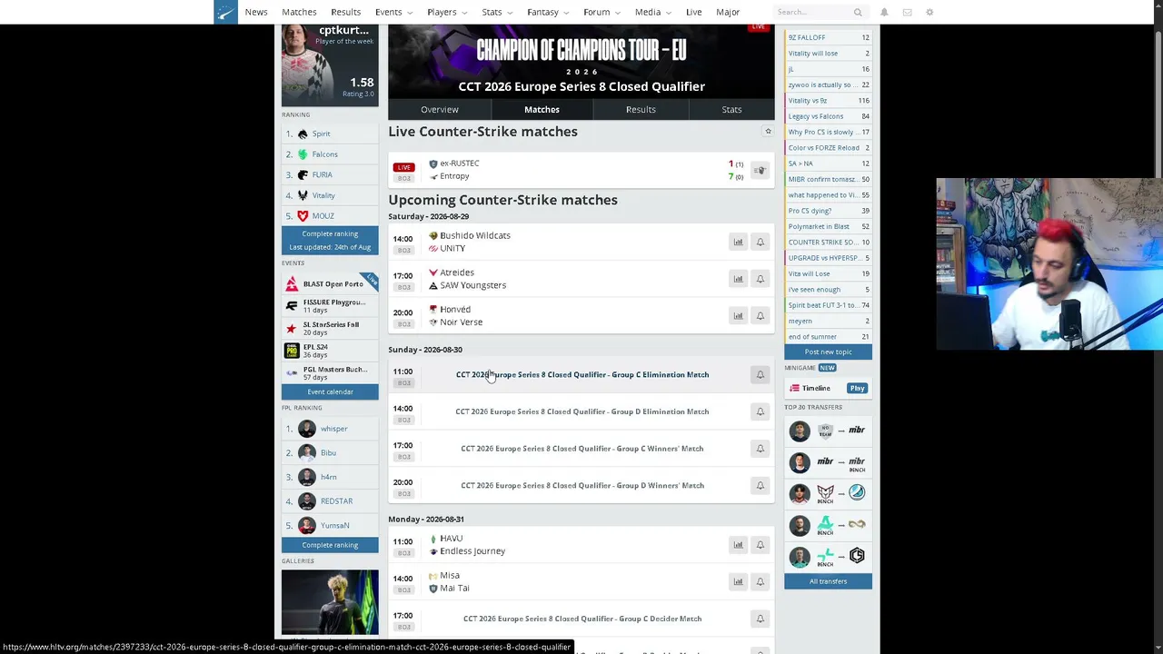Open REDSTAR's profile in FPL ranking
The height and width of the screenshot is (654, 1163).
336,501
